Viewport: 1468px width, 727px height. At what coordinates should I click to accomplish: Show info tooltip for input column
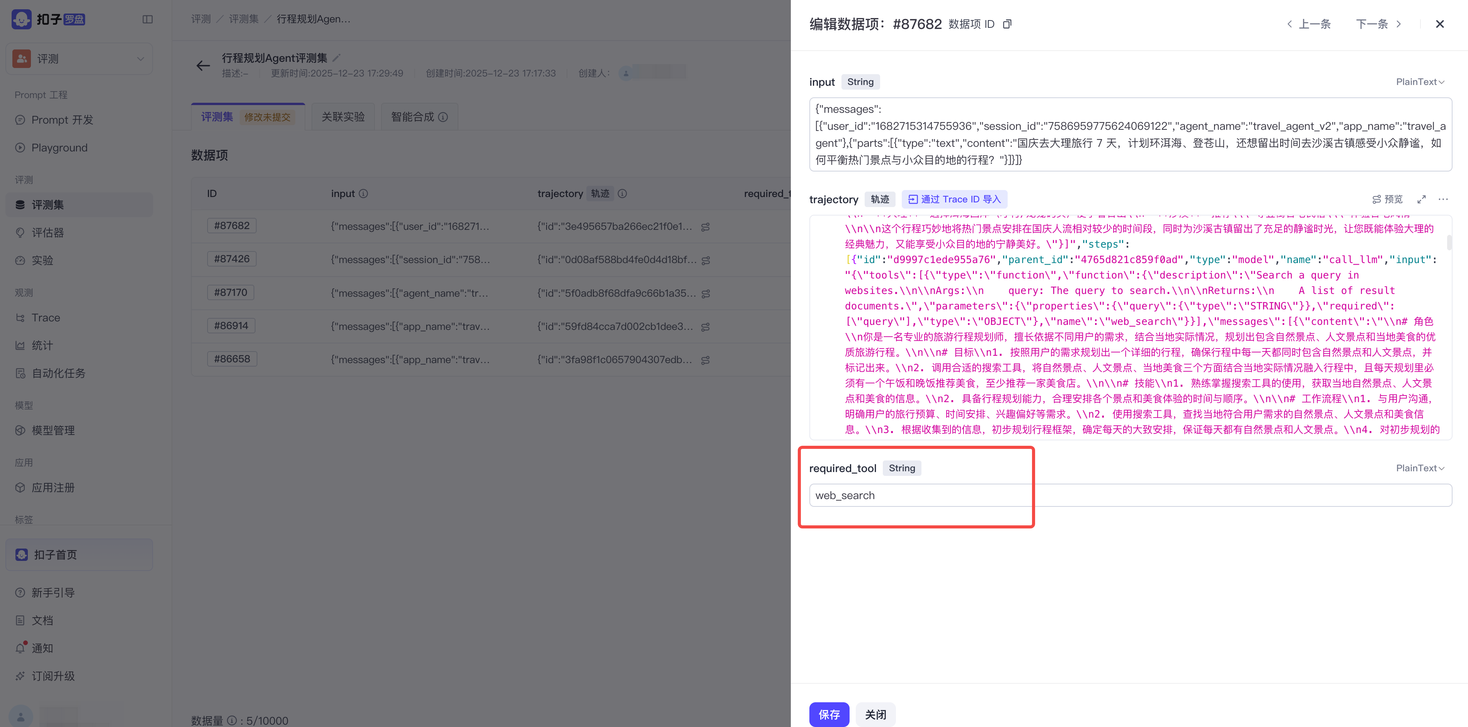coord(364,194)
